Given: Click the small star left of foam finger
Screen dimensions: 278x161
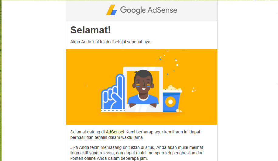Looking at the screenshot, I should 87,86.
